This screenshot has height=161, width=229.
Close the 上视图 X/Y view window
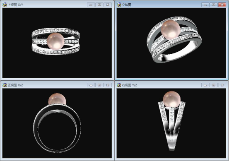coord(108,5)
